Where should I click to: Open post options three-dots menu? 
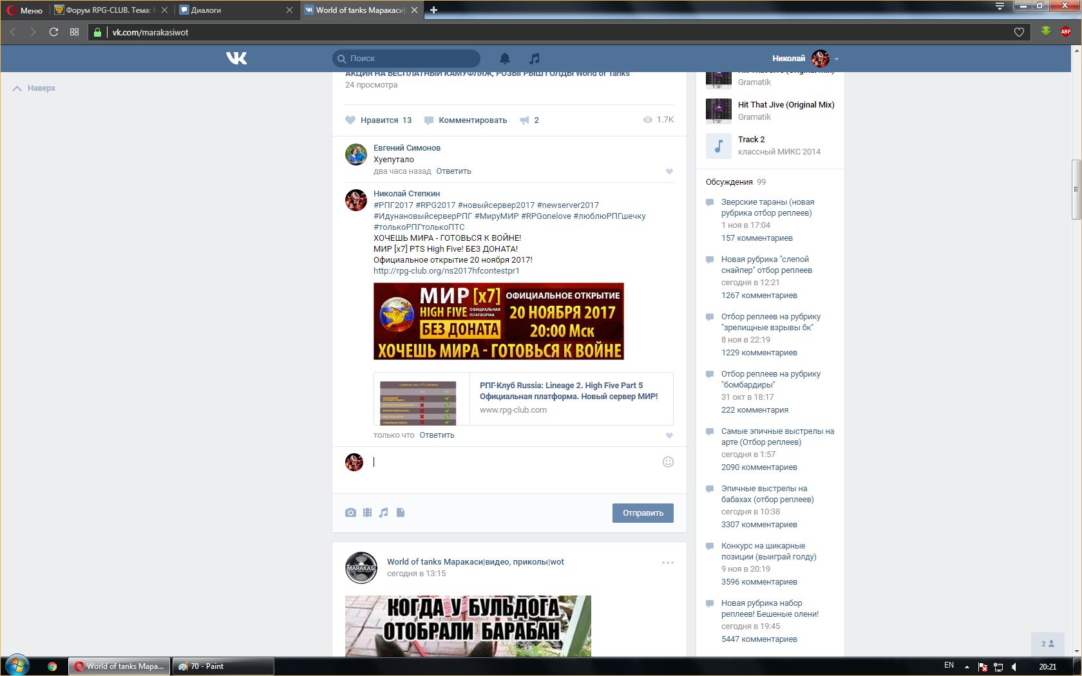[x=668, y=563]
